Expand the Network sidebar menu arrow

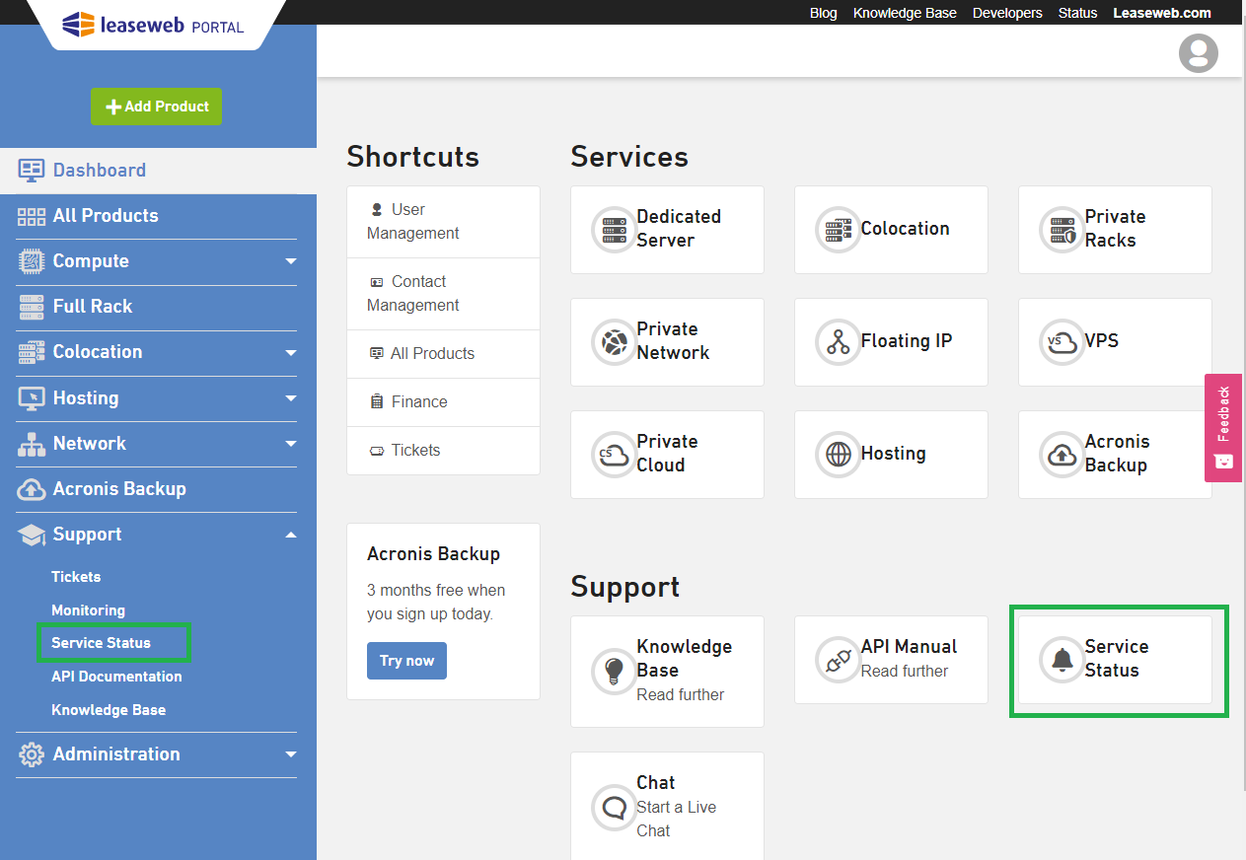[290, 444]
